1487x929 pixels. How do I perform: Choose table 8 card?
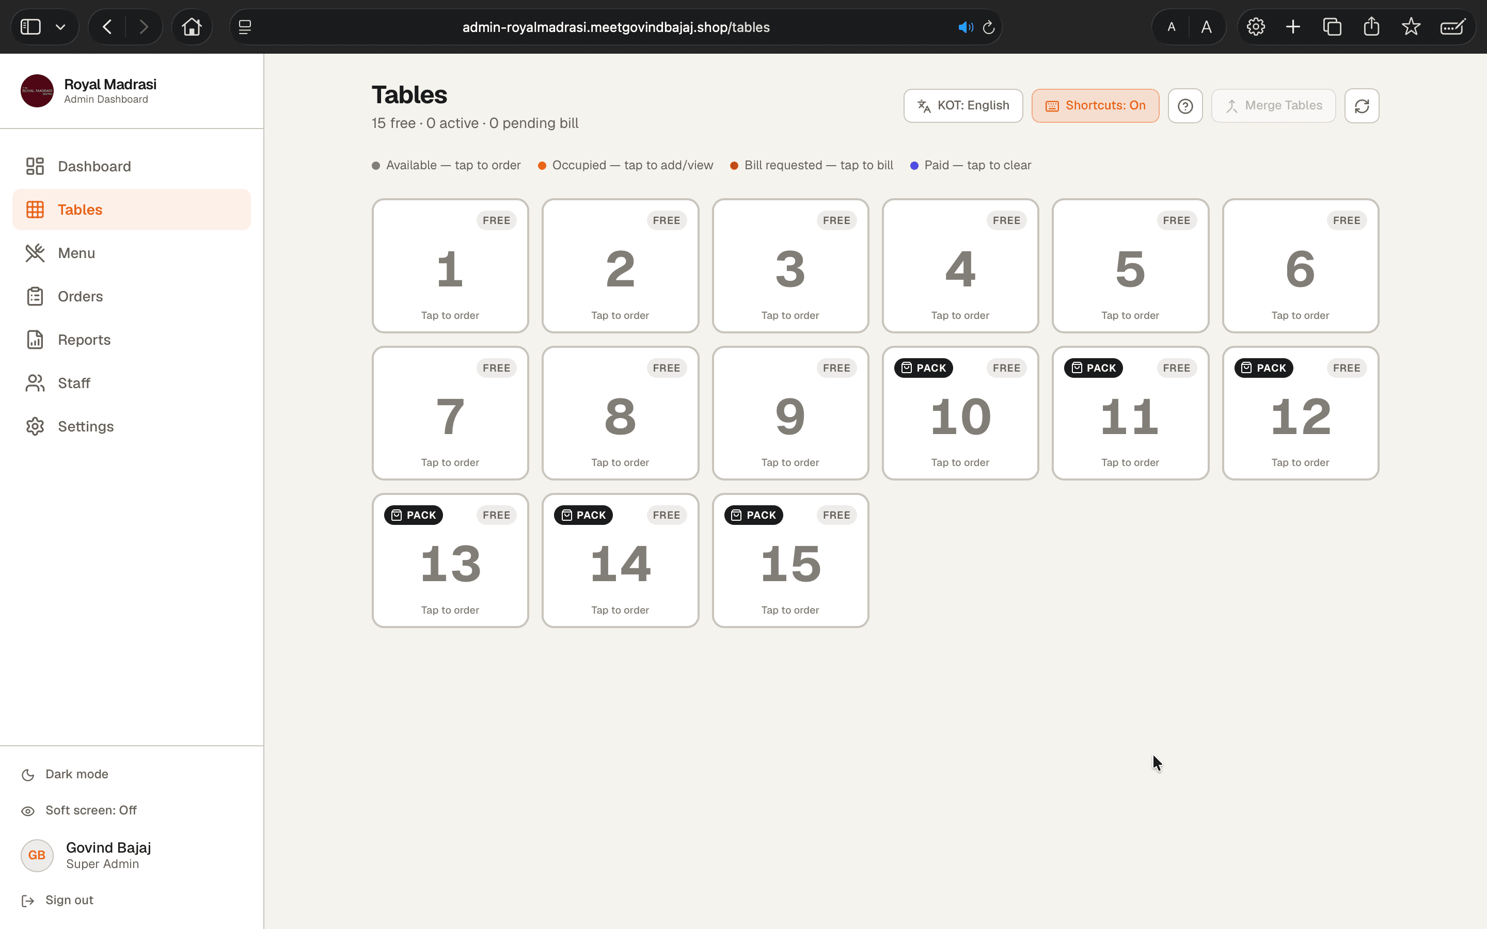pyautogui.click(x=620, y=413)
